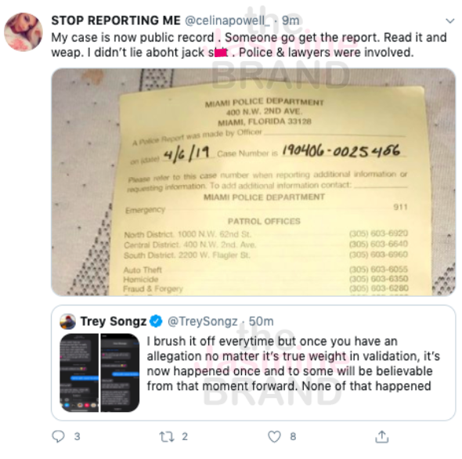Click the 50m quoted tweet timestamp
The height and width of the screenshot is (459, 462).
(261, 321)
